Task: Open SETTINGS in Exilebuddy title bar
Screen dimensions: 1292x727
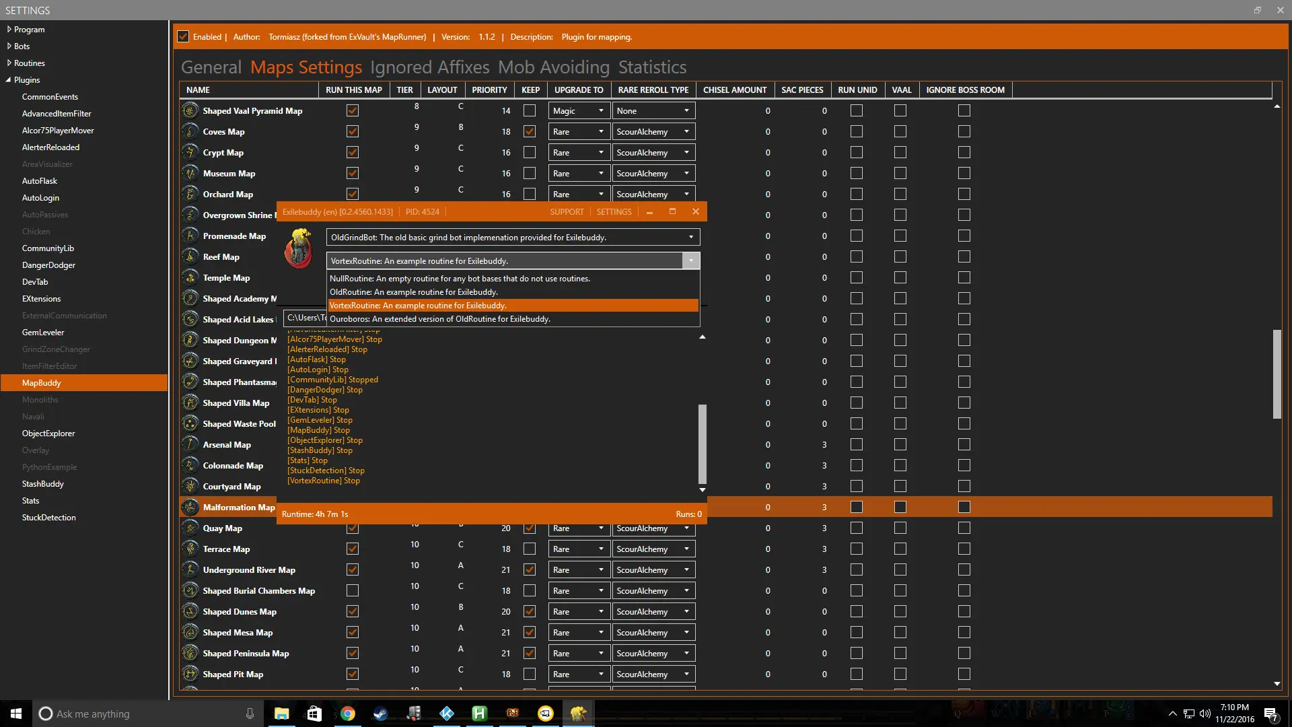Action: [x=614, y=211]
